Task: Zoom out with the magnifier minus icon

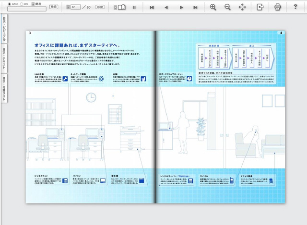Action: pos(227,7)
